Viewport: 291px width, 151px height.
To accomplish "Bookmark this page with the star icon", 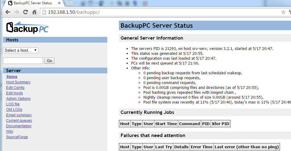I will [283, 12].
